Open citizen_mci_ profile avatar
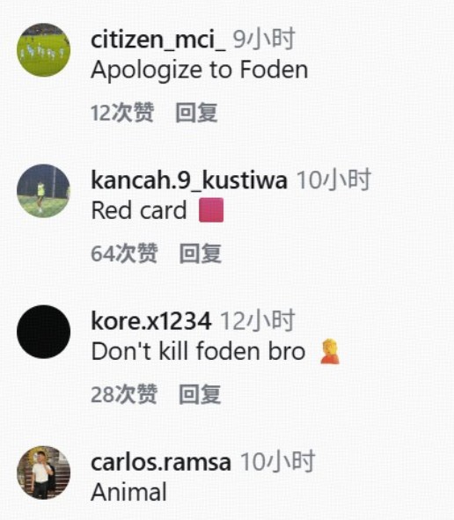The height and width of the screenshot is (520, 454). (43, 50)
